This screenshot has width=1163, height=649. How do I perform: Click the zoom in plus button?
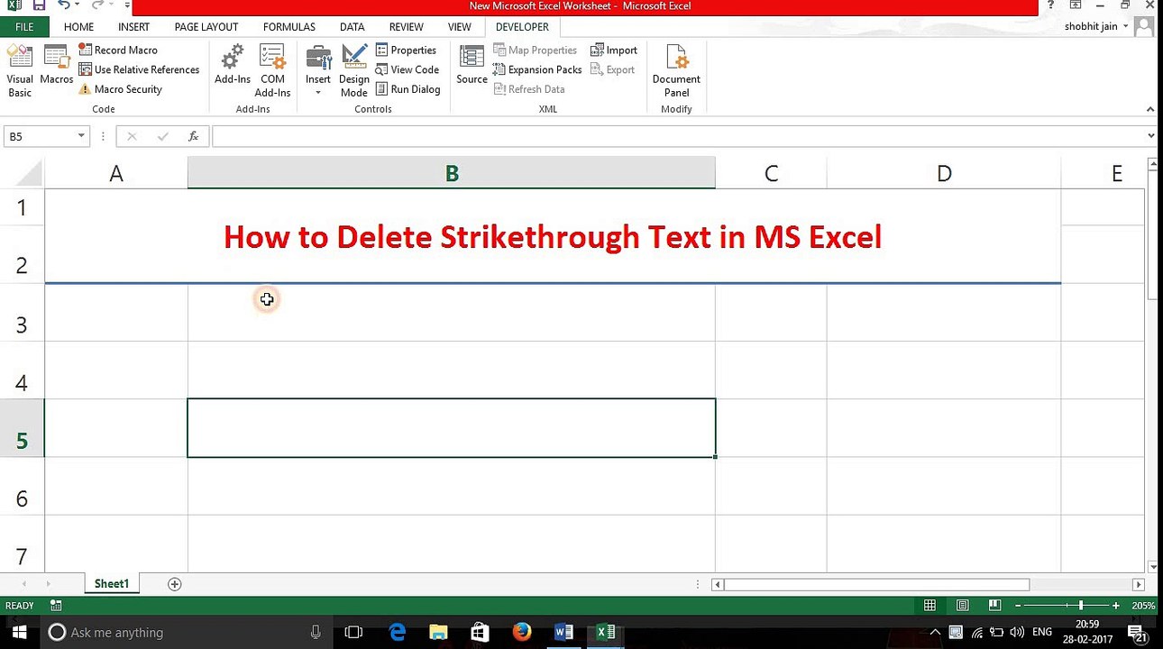(1116, 606)
